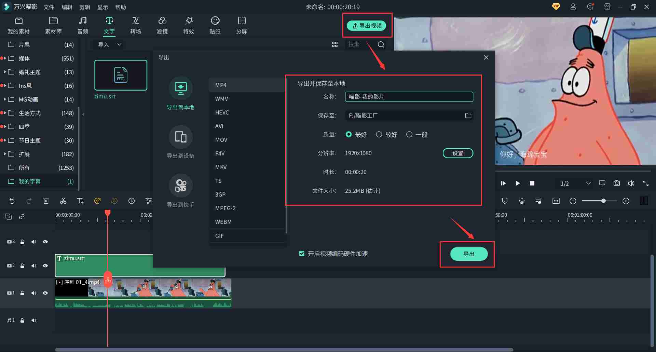Hide video track 3 eye icon
This screenshot has height=352, width=656.
click(x=45, y=242)
